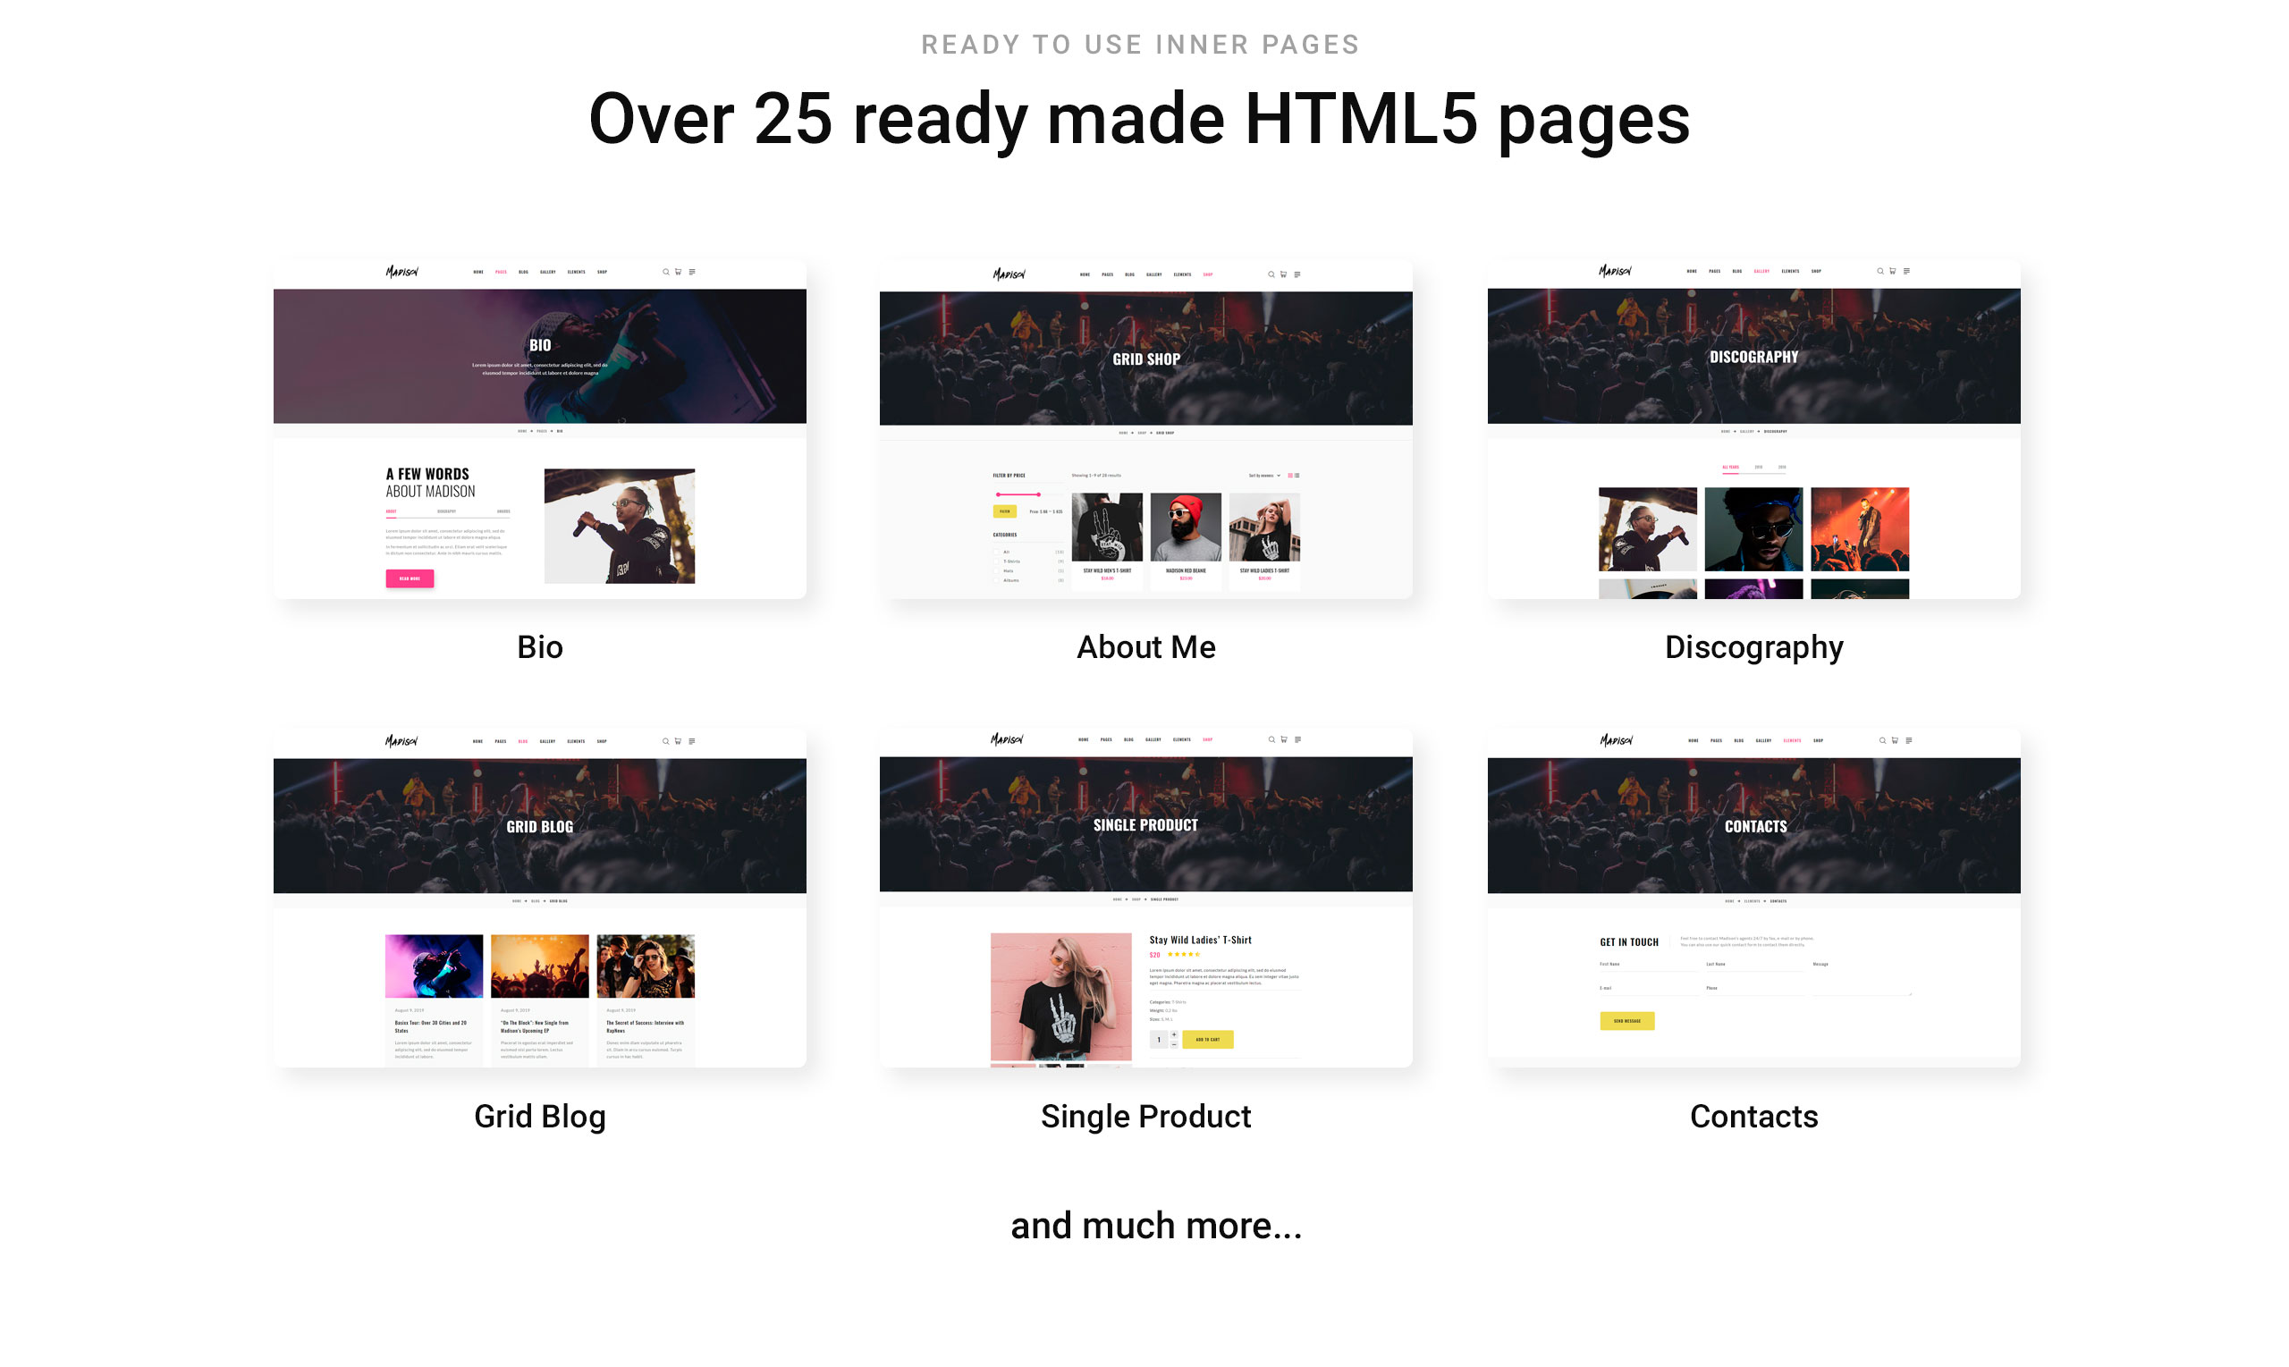Open the hamburger menu in Contacts preview
Image resolution: width=2289 pixels, height=1367 pixels.
[1912, 741]
